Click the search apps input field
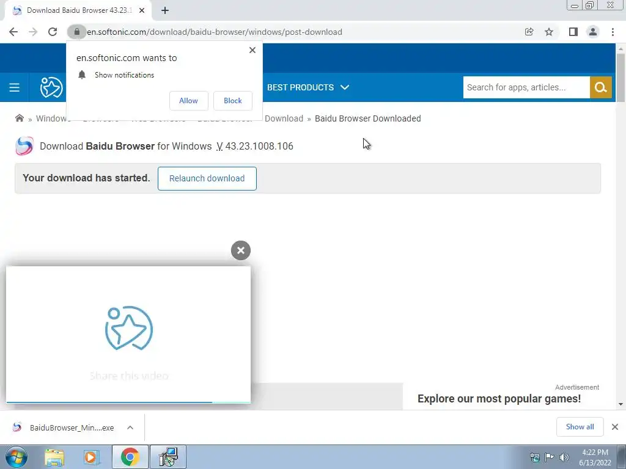 (x=526, y=87)
